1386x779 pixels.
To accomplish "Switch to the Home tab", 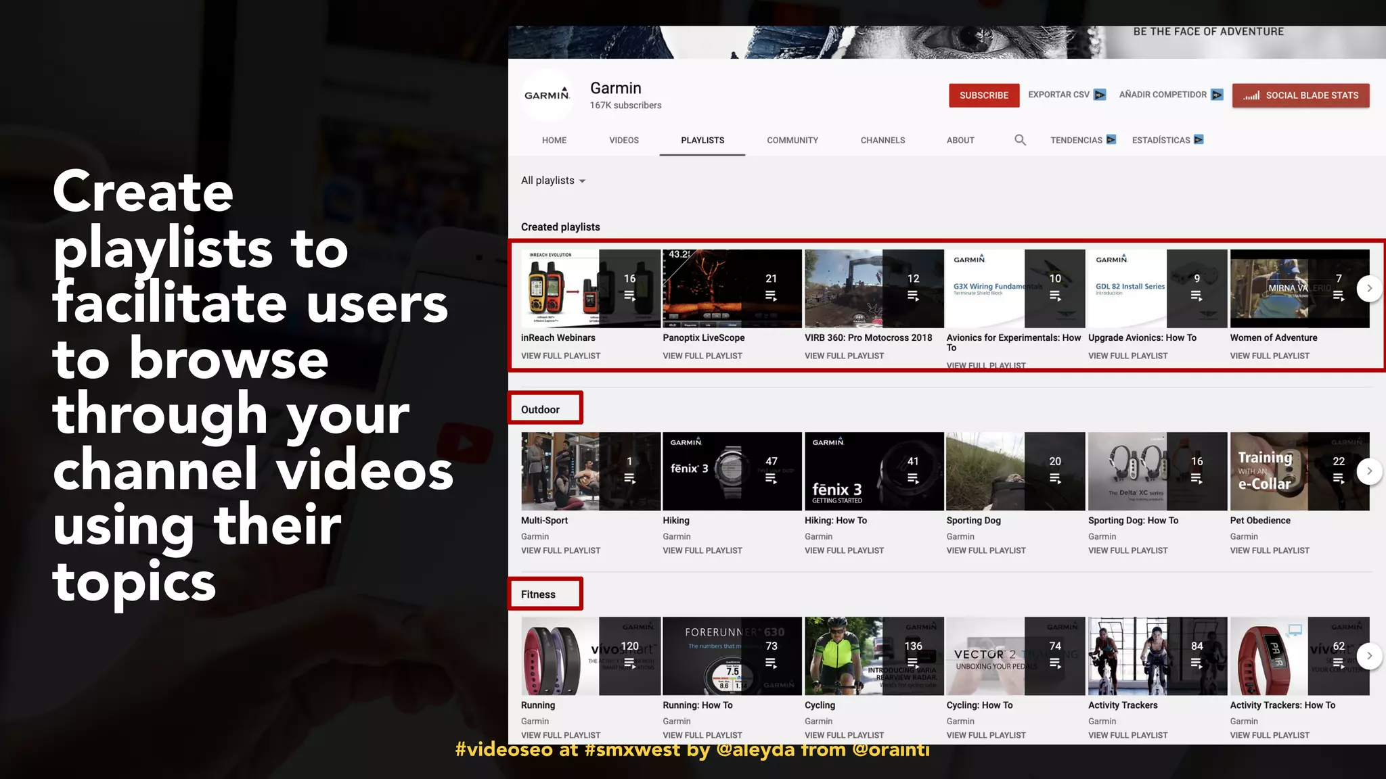I will point(554,140).
